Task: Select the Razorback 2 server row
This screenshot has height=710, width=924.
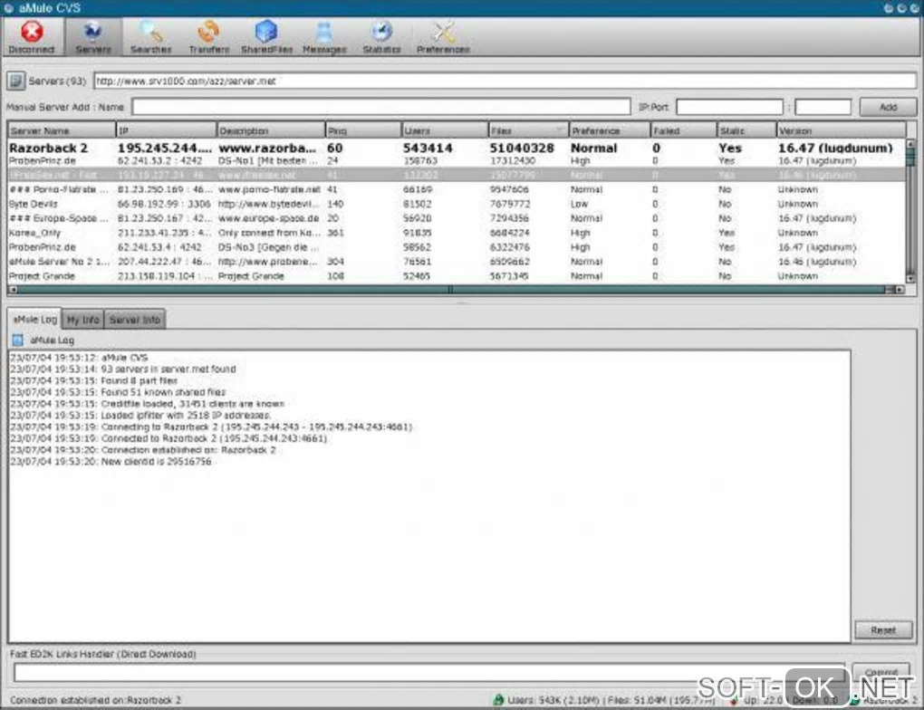Action: point(457,148)
